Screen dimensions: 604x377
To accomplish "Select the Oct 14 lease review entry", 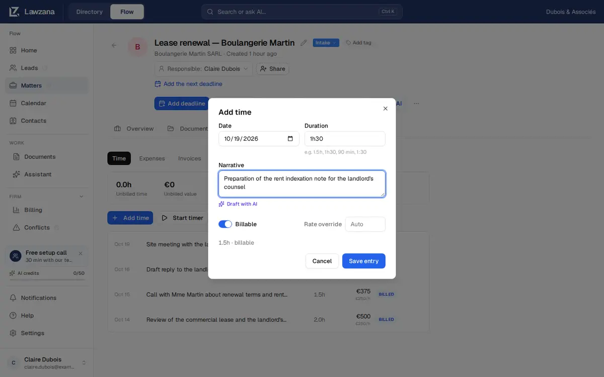I will [x=268, y=320].
